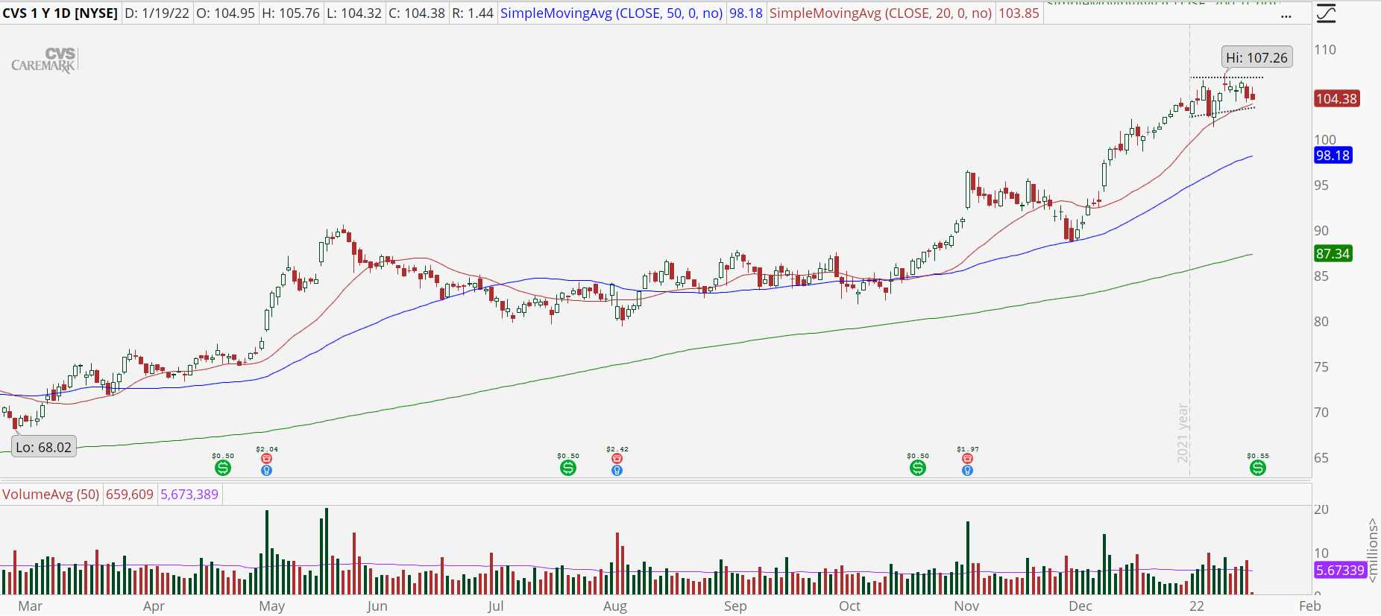Click the 'Apr' label on time axis

pos(154,606)
